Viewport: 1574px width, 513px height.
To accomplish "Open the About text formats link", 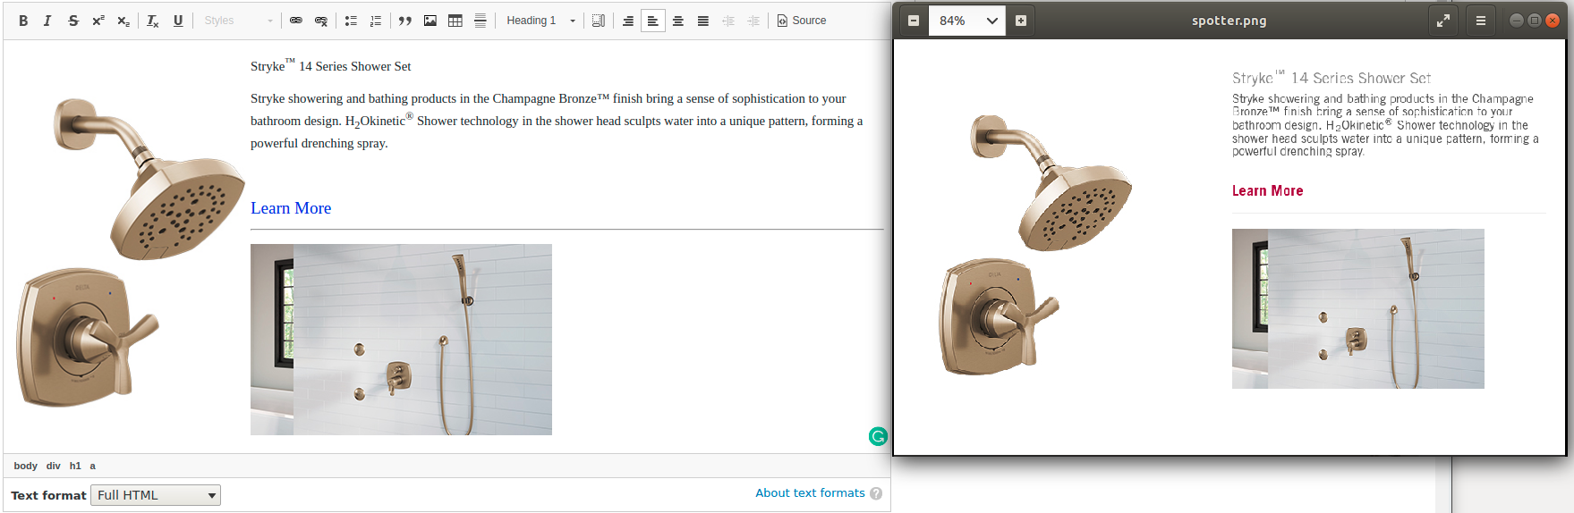I will 810,492.
